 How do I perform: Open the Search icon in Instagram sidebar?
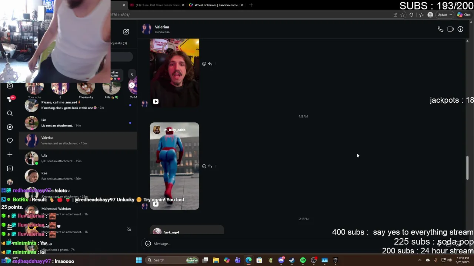point(10,113)
